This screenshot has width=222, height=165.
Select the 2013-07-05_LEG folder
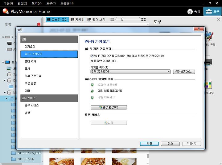tap(26, 153)
